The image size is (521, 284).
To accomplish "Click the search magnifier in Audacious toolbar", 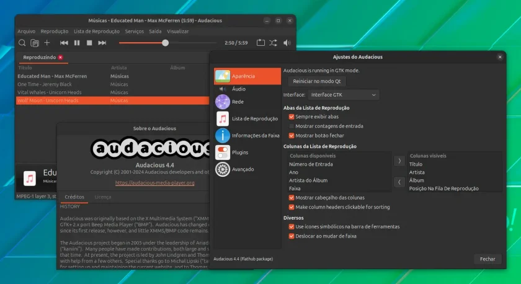I will pyautogui.click(x=22, y=43).
